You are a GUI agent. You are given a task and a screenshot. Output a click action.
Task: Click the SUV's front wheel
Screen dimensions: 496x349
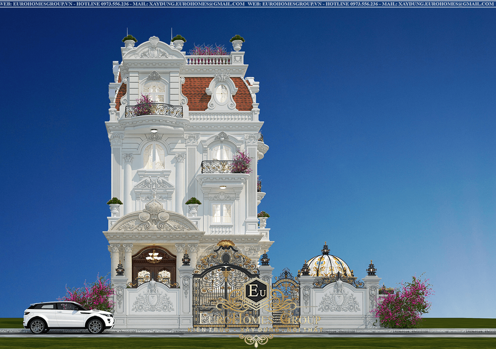[95, 326]
